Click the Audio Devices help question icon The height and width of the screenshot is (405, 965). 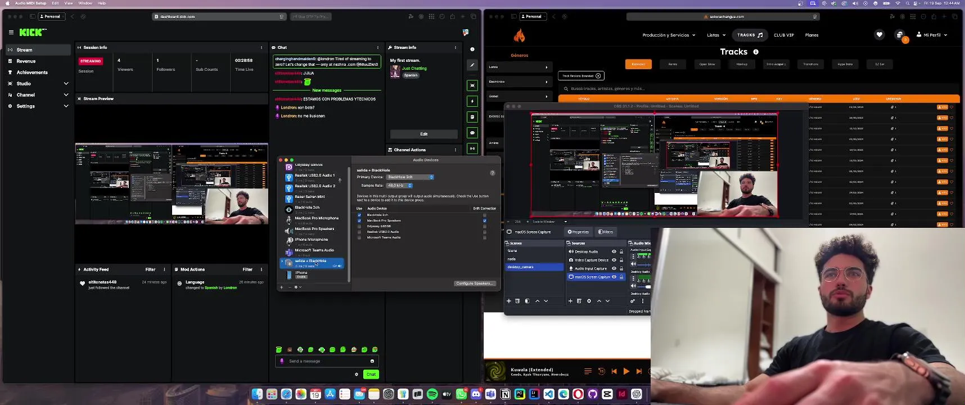coord(492,173)
